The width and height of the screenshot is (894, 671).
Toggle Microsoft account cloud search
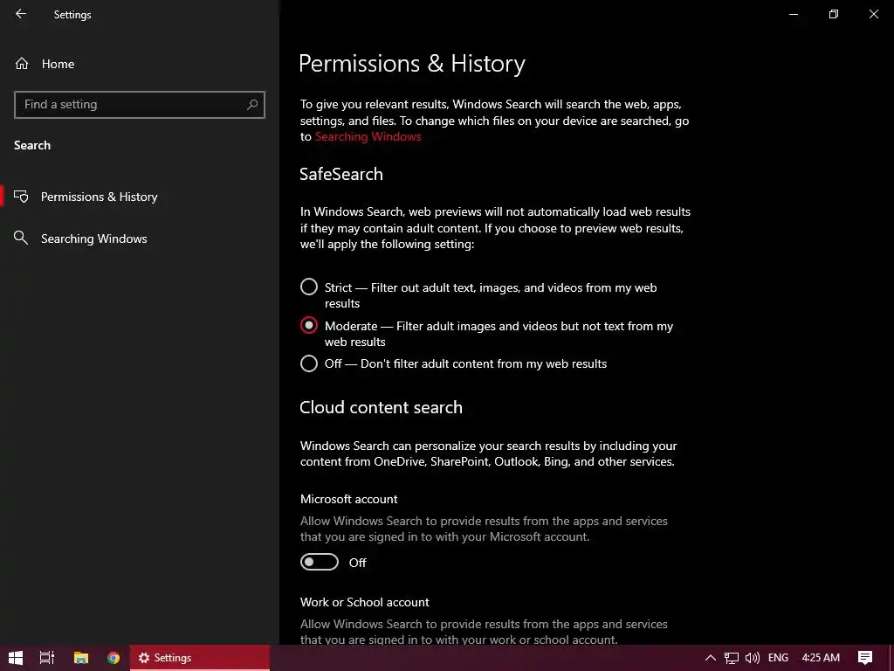tap(320, 563)
